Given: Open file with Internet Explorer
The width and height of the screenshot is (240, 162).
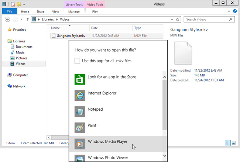Looking at the screenshot, I should click(x=116, y=96).
